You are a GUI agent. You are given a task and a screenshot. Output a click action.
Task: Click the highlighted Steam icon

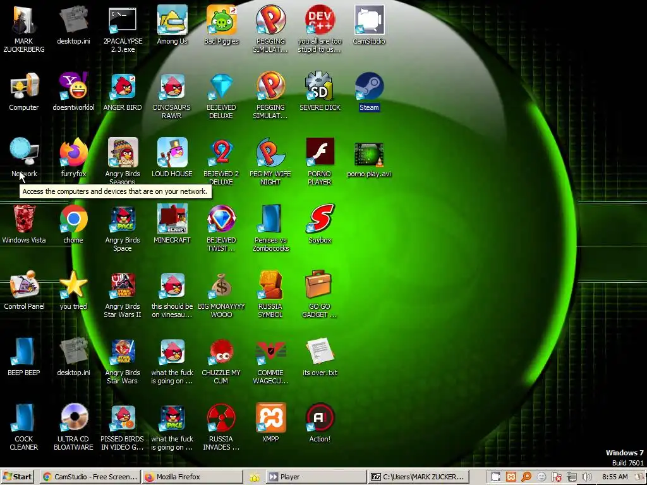point(369,86)
